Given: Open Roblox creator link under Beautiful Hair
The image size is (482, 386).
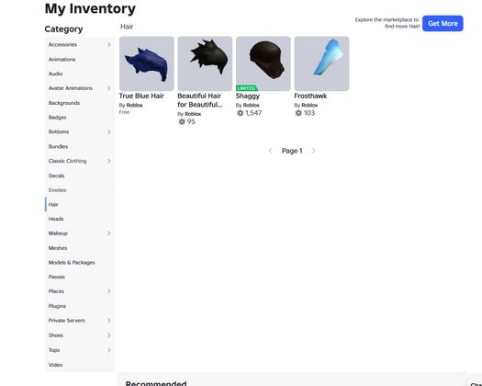Looking at the screenshot, I should [x=193, y=114].
